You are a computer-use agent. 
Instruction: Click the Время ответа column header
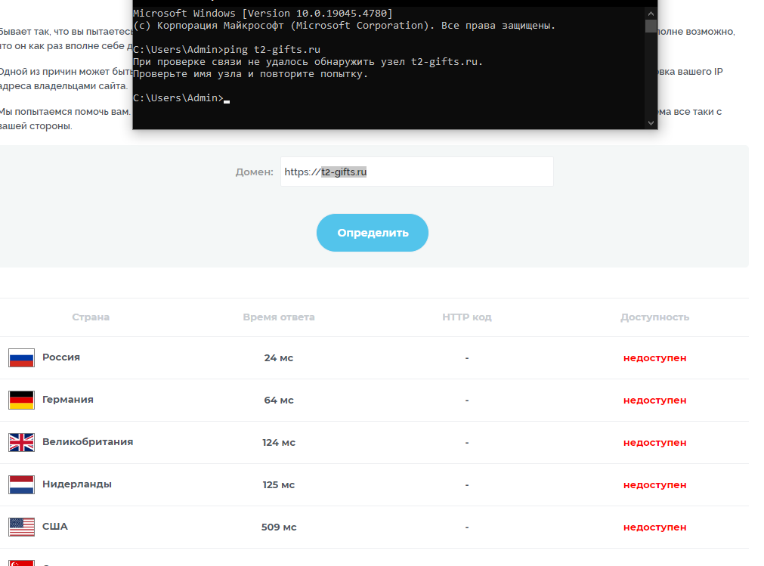(x=279, y=317)
